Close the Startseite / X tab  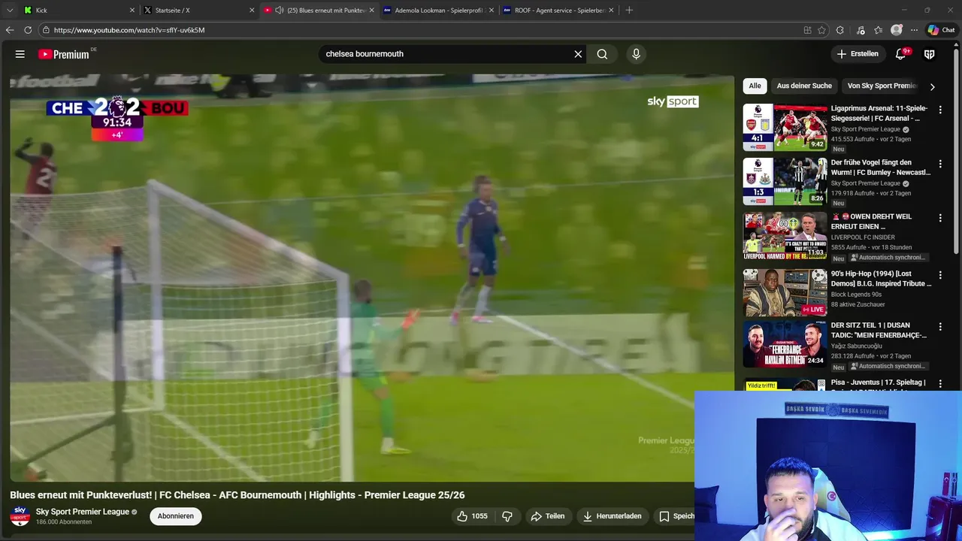(x=252, y=11)
